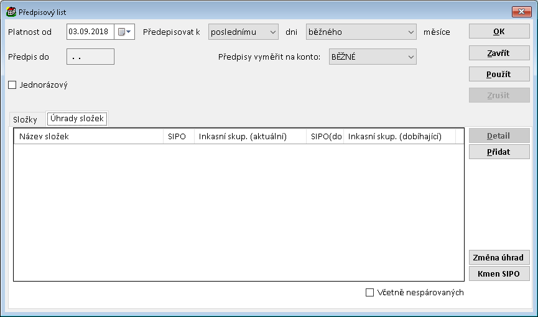Expand the BĚŽNÉ account dropdown
This screenshot has width=538, height=317.
(372, 57)
